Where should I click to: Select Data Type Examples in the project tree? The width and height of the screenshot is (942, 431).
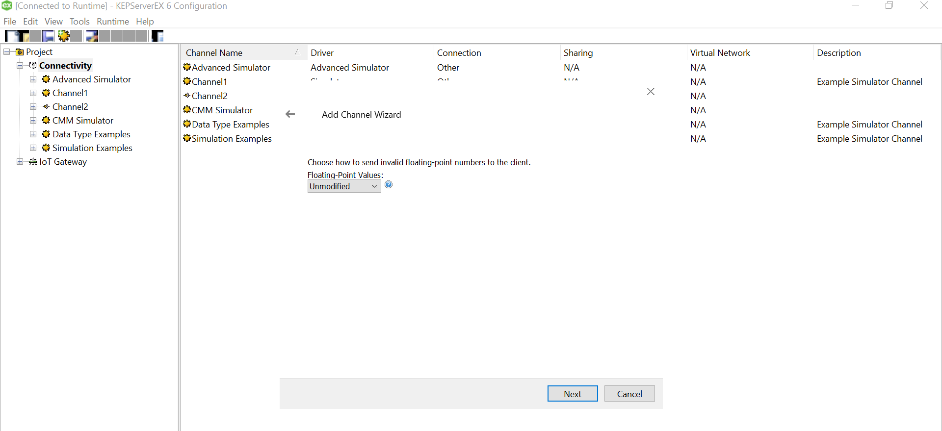click(91, 134)
